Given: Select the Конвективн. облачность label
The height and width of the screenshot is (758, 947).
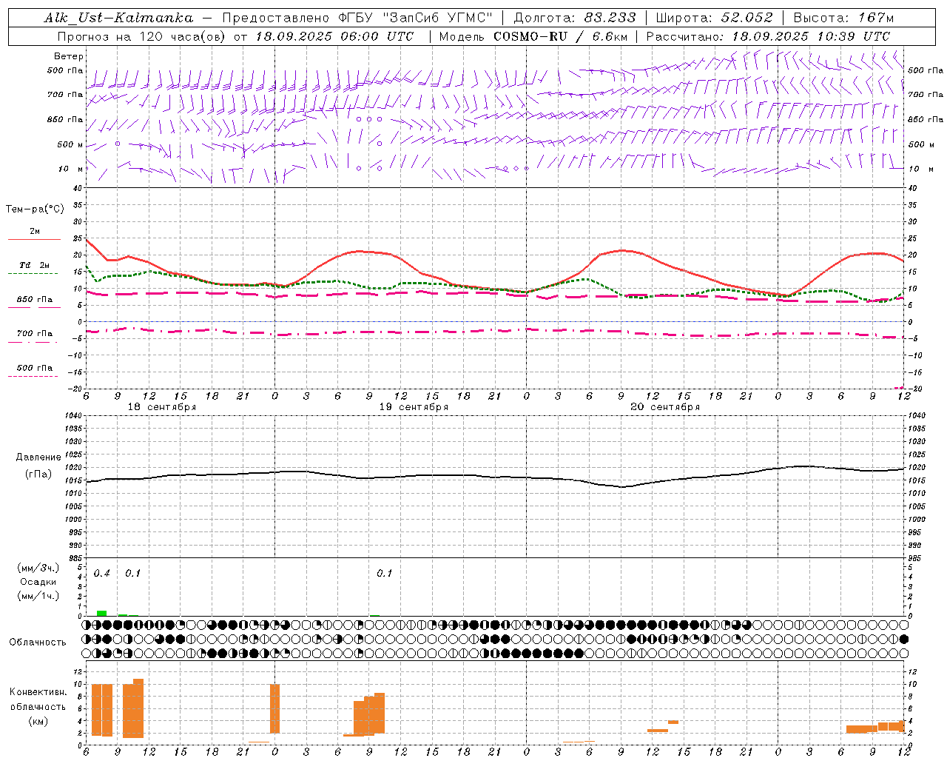Looking at the screenshot, I should [38, 700].
